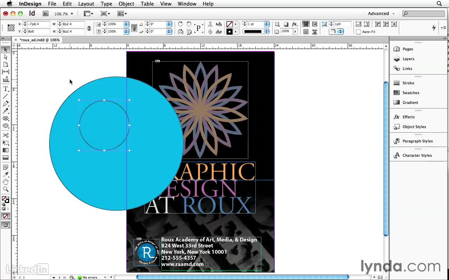The image size is (449, 280).
Task: Pick the Gap tool
Action: [x=6, y=72]
